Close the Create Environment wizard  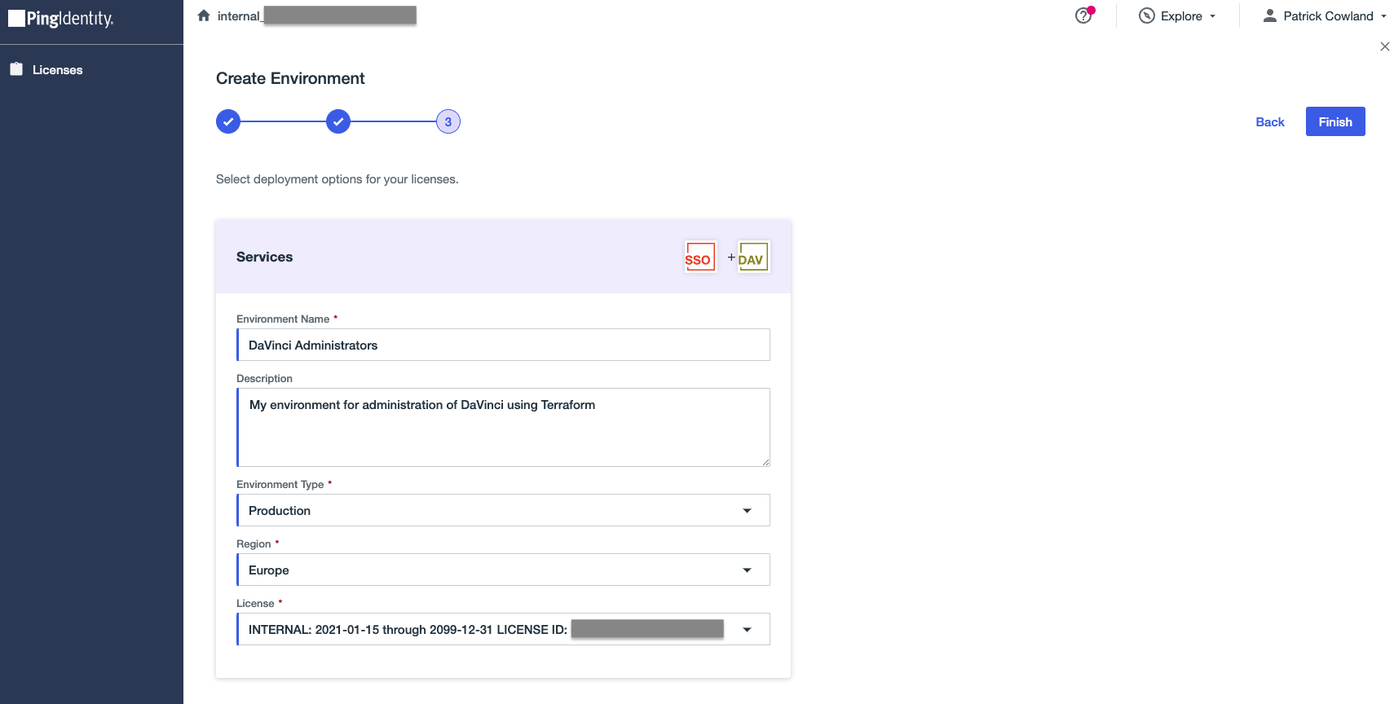coord(1384,46)
